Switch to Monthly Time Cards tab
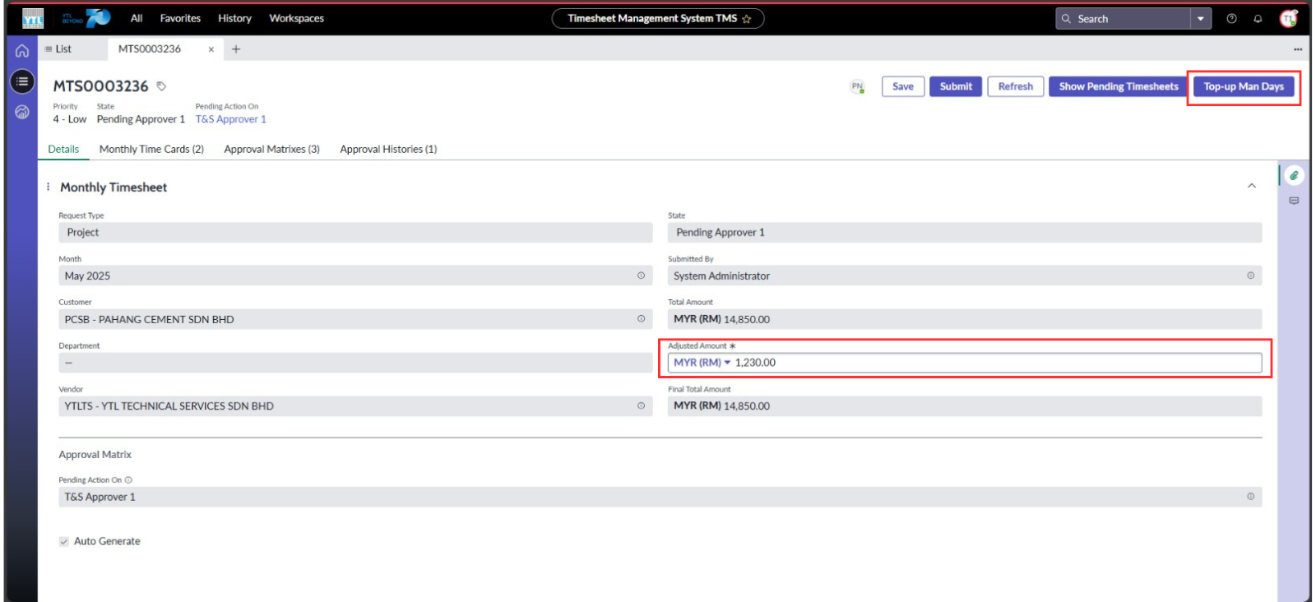This screenshot has height=602, width=1316. click(151, 149)
